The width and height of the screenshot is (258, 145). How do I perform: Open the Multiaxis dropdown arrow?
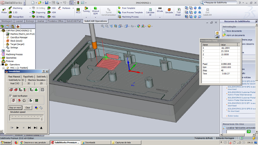click(x=73, y=8)
